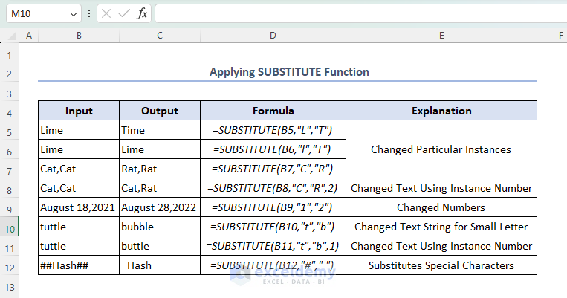Select row 10 header
The width and height of the screenshot is (567, 298).
click(x=10, y=227)
